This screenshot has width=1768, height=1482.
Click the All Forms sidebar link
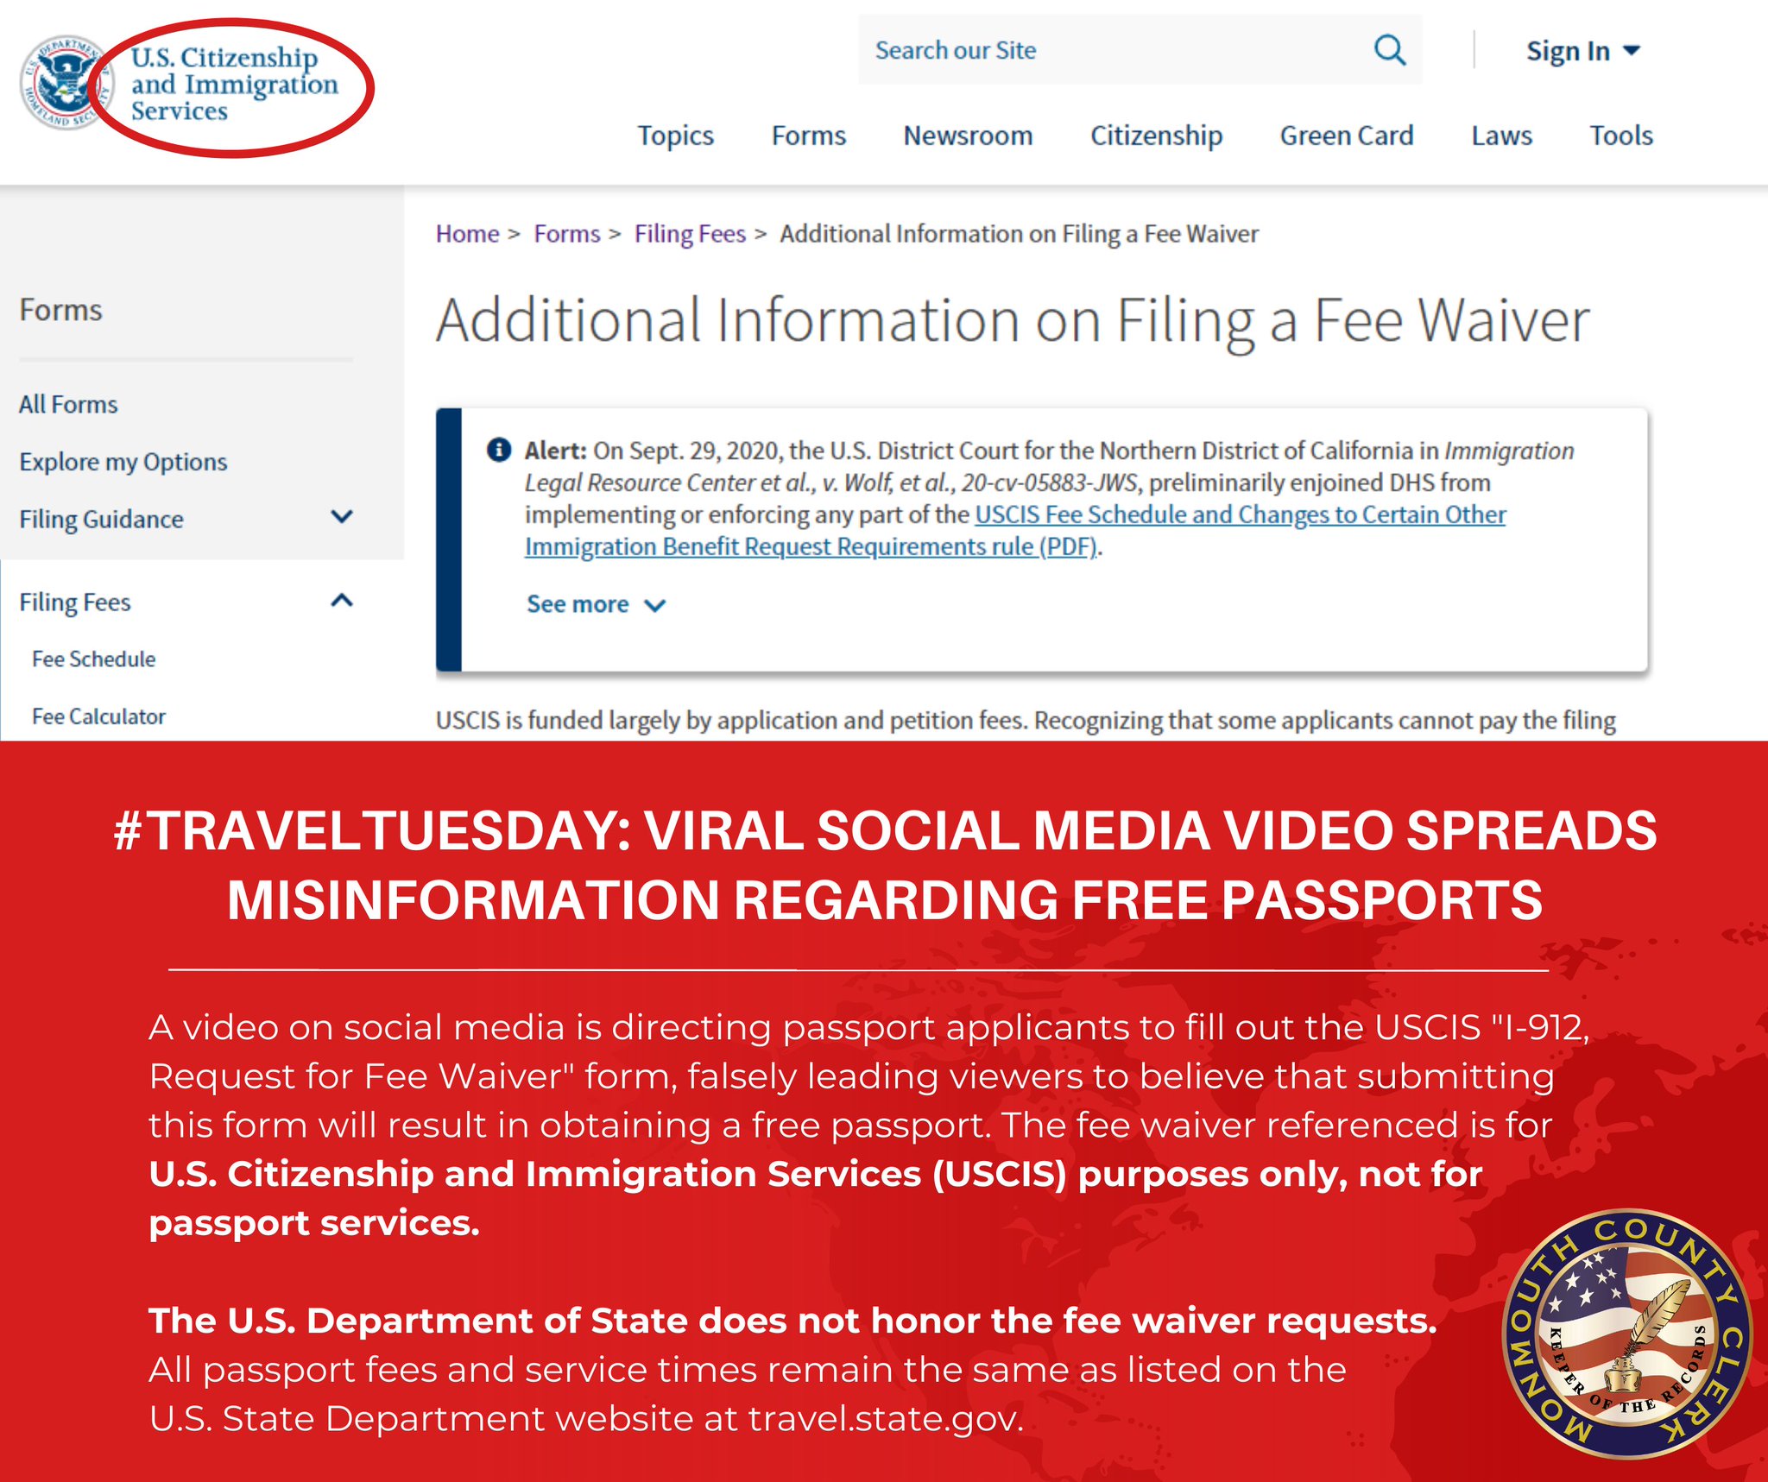(67, 401)
